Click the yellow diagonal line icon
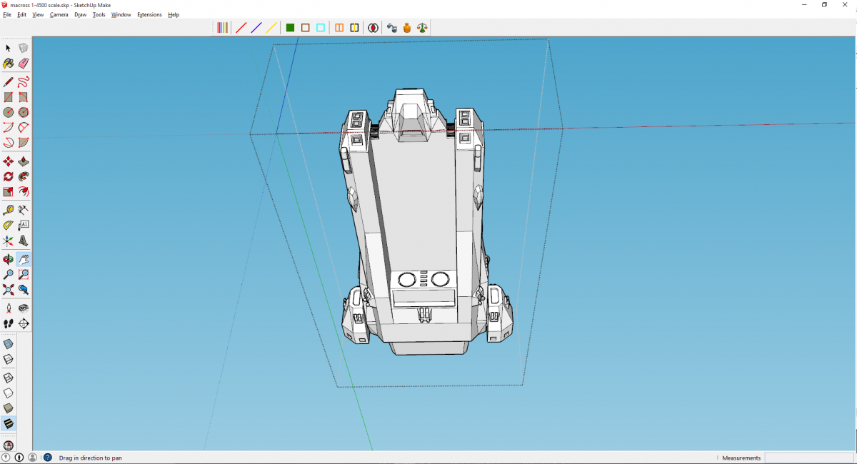The image size is (857, 464). click(x=271, y=28)
